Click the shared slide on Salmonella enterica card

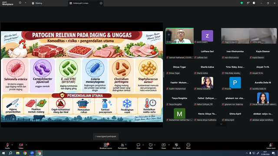[16, 75]
